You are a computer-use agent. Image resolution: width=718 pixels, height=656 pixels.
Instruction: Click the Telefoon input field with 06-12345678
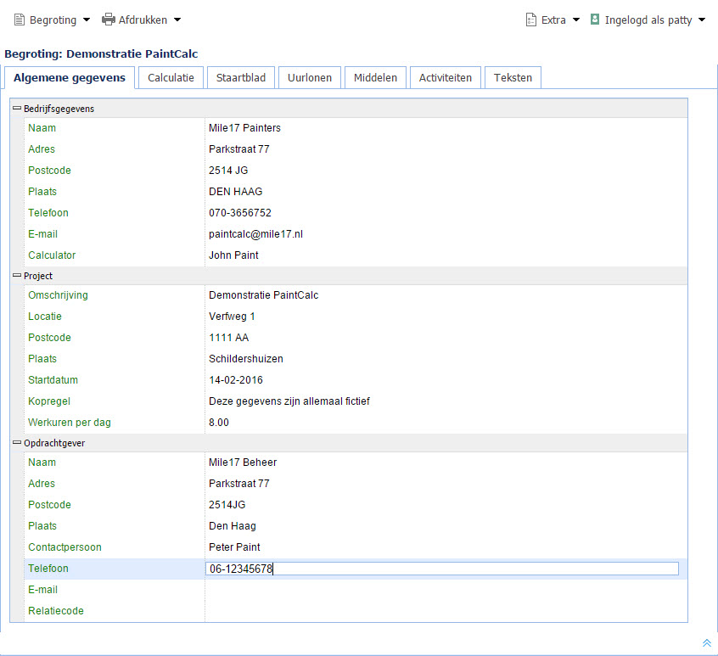click(441, 569)
